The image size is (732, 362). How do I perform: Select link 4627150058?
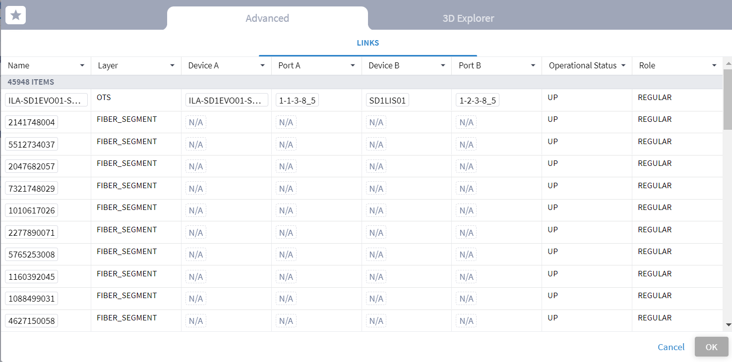click(x=31, y=321)
